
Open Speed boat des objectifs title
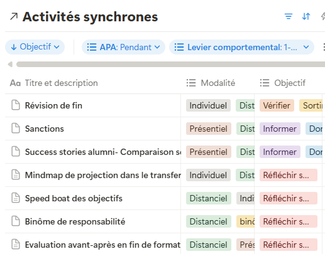pos(74,198)
